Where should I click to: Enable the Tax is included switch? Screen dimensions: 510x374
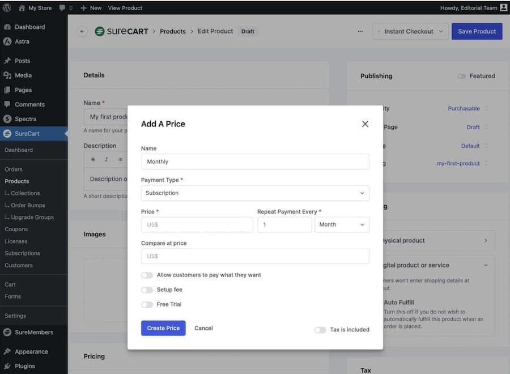[x=320, y=329]
